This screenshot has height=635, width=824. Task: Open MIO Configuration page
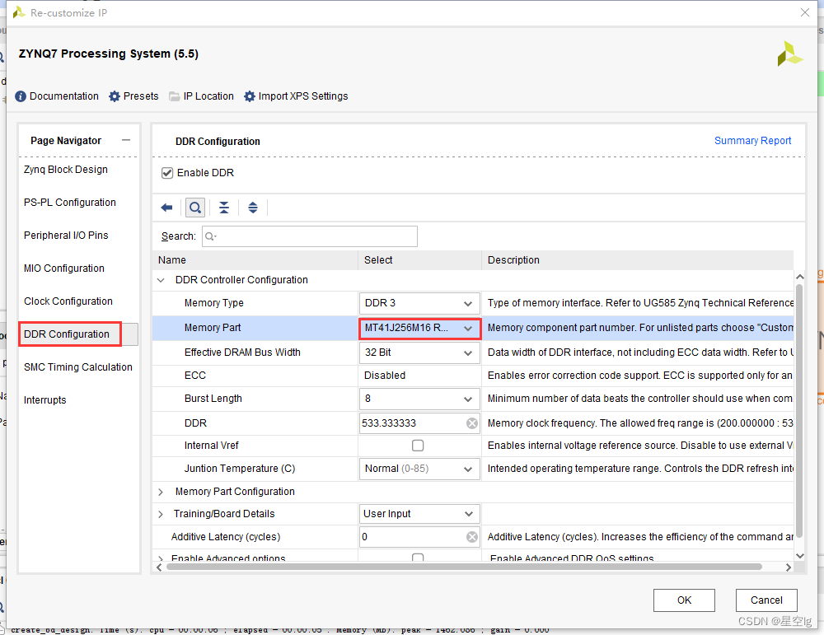(x=64, y=269)
